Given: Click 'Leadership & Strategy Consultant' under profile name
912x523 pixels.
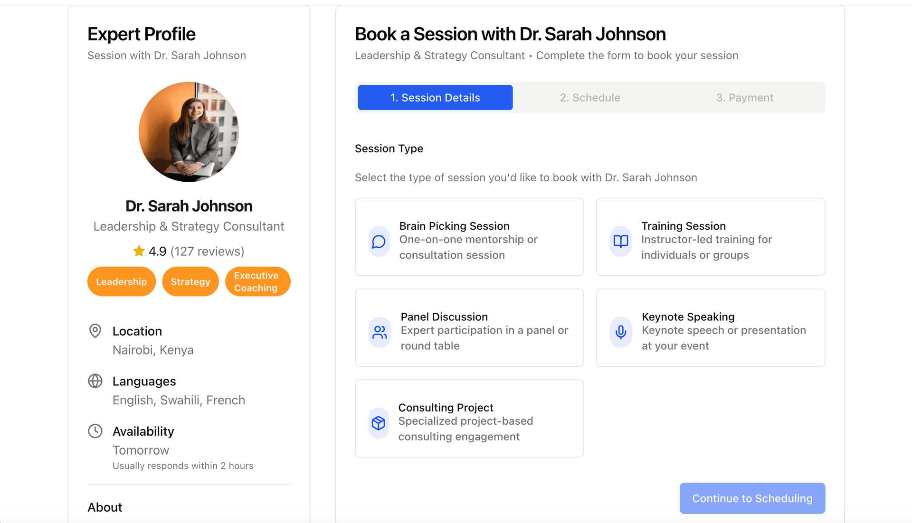Looking at the screenshot, I should click(189, 226).
